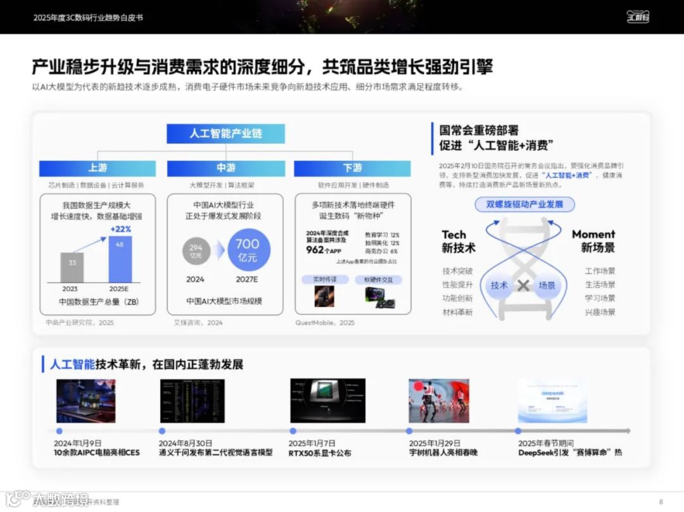The width and height of the screenshot is (684, 512).
Task: Open the AIPC laptop CES thumbnail
Action: pos(86,401)
